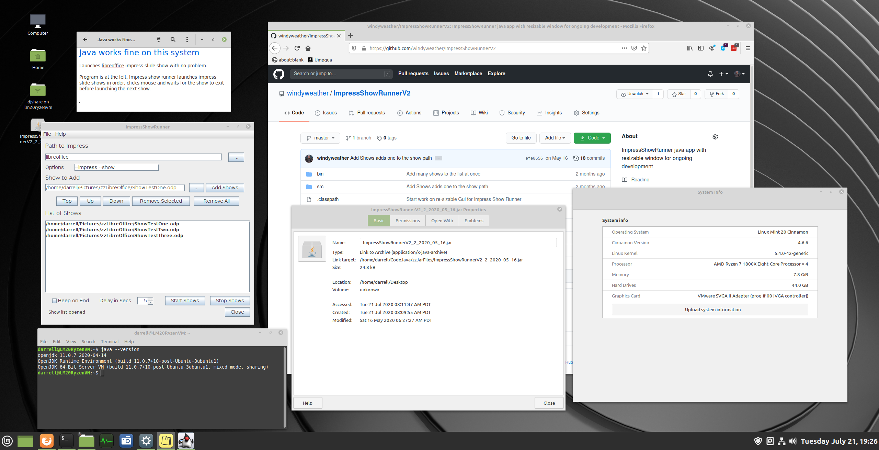This screenshot has height=450, width=879.
Task: Bookmark page with the star icon
Action: coord(644,48)
